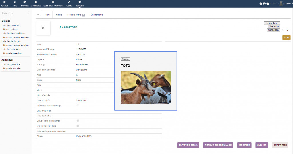This screenshot has width=293, height=154.
Task: Open Nouvel animal in sidebar
Action: tap(10, 29)
